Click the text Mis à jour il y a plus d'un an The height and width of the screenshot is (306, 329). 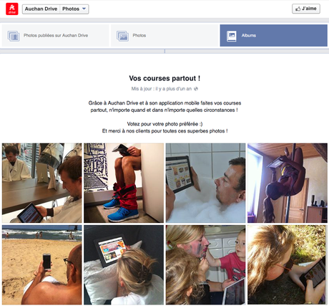click(162, 89)
